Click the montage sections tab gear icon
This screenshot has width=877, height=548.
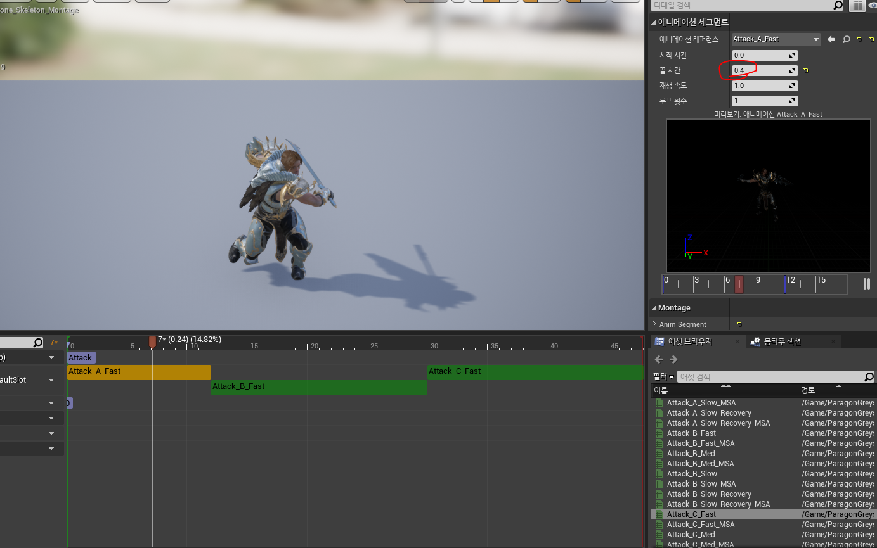tap(755, 341)
